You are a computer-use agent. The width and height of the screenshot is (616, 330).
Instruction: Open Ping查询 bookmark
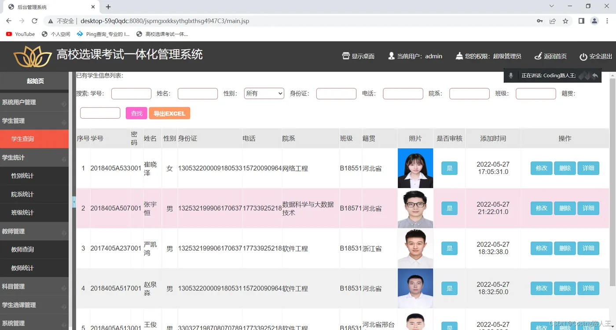[x=103, y=34]
